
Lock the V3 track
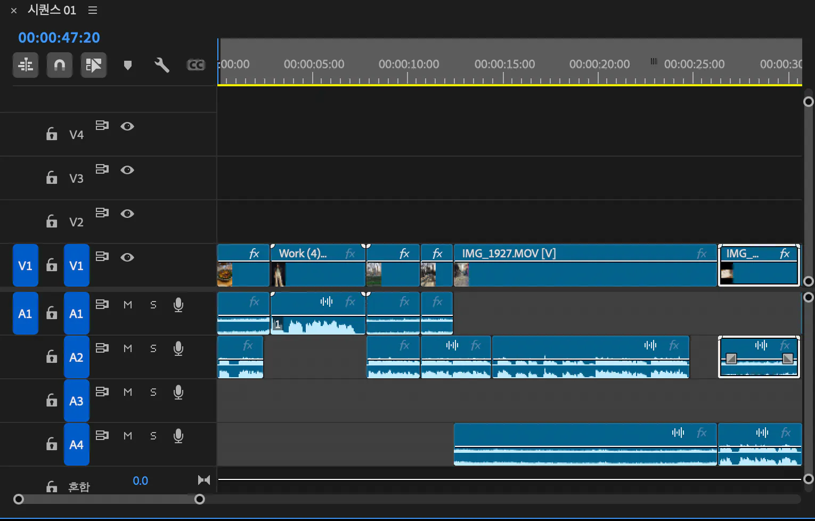coord(52,177)
